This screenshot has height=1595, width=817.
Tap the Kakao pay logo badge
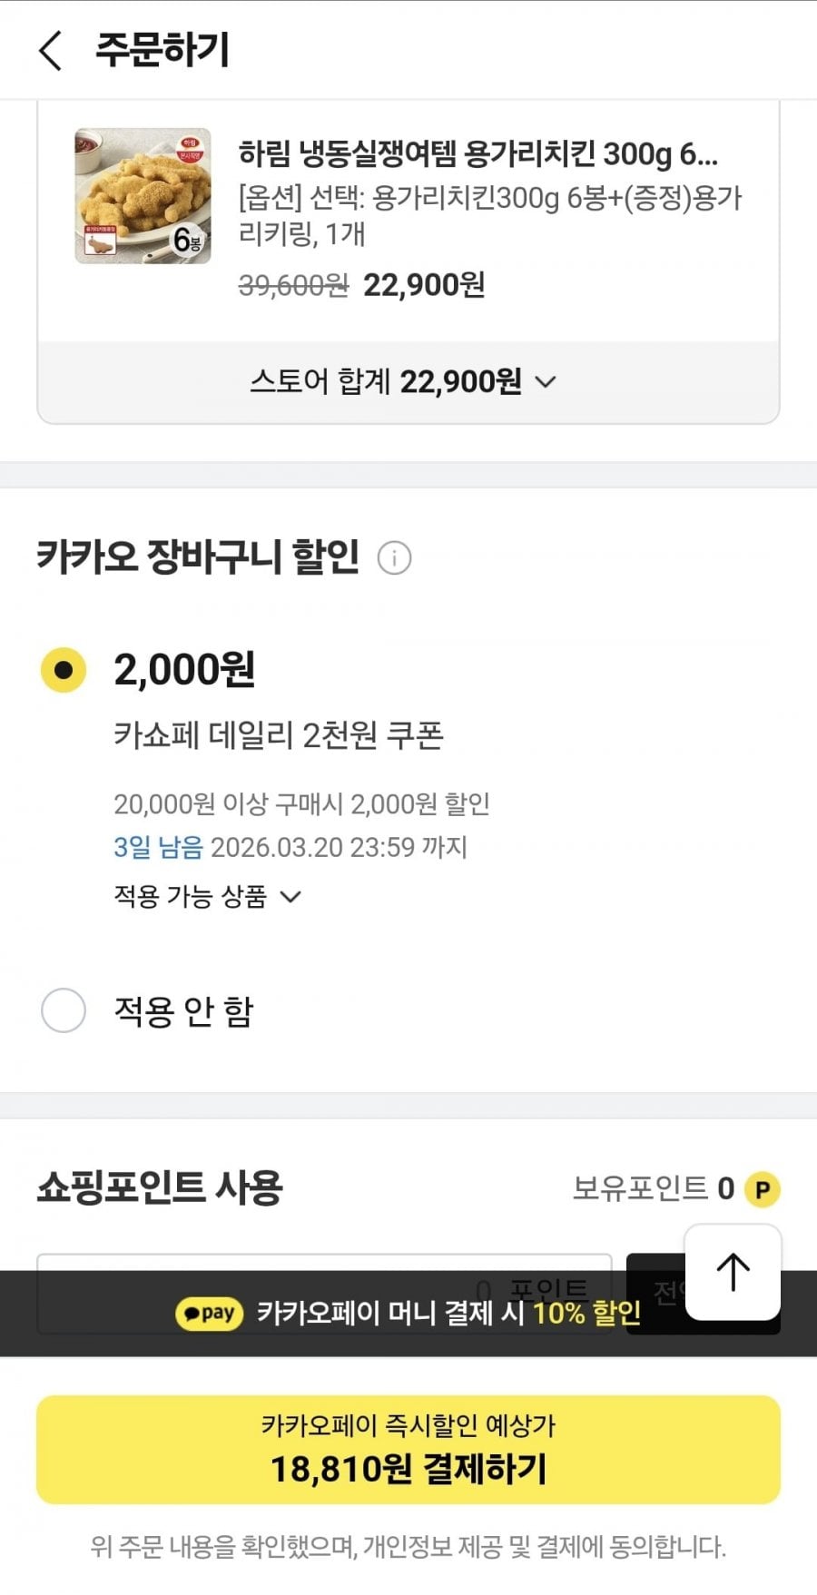[x=210, y=1314]
